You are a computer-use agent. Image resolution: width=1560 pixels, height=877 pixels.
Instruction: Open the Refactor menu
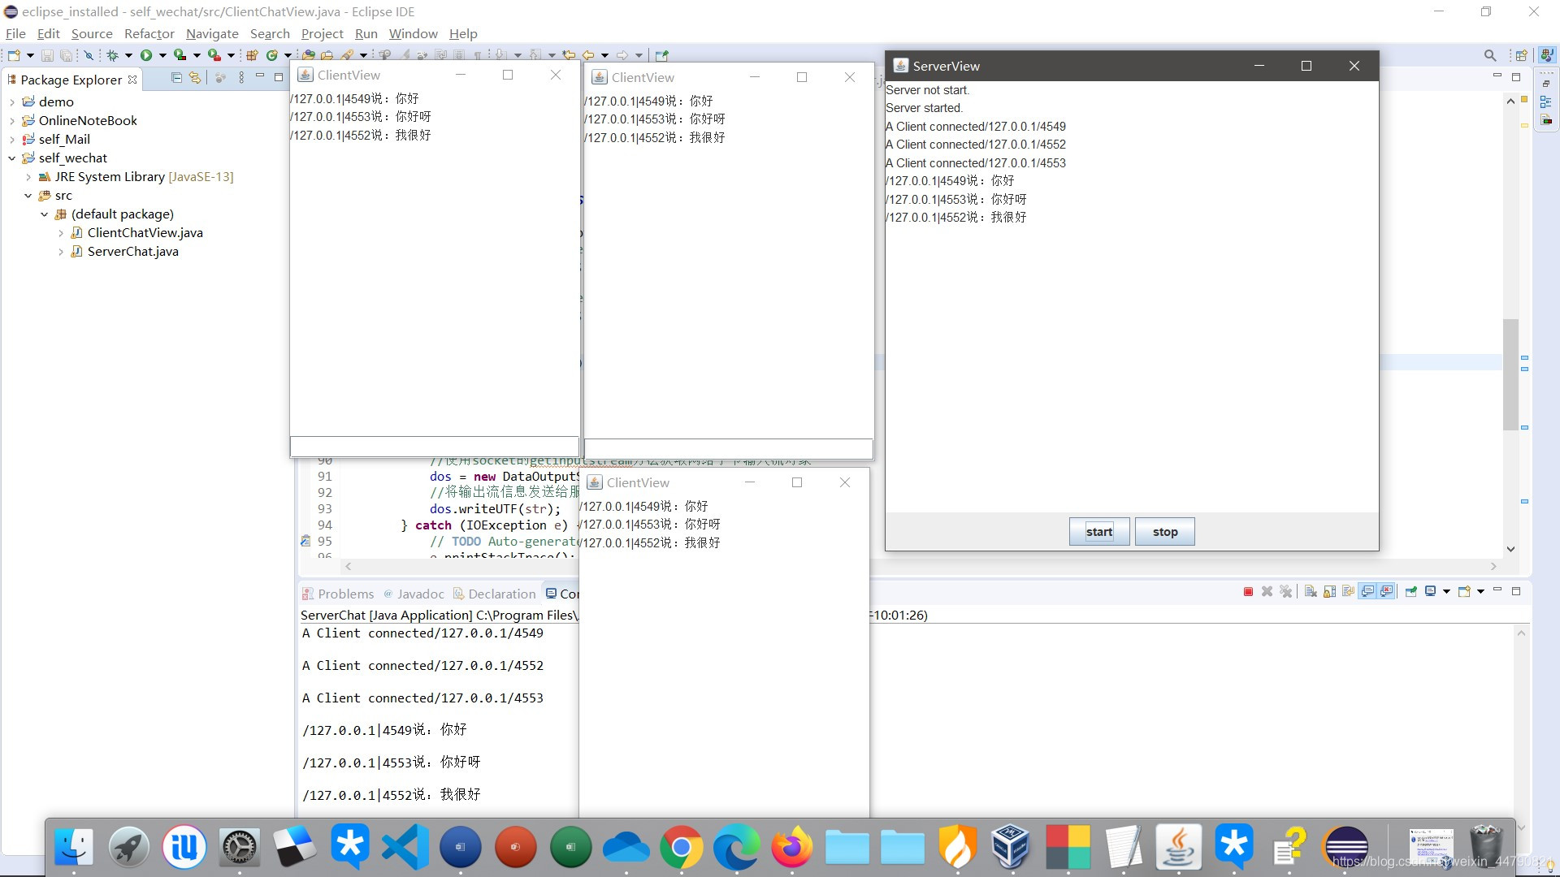(149, 33)
